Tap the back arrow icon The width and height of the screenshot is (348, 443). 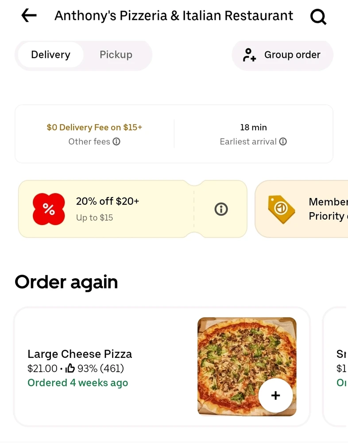[29, 16]
